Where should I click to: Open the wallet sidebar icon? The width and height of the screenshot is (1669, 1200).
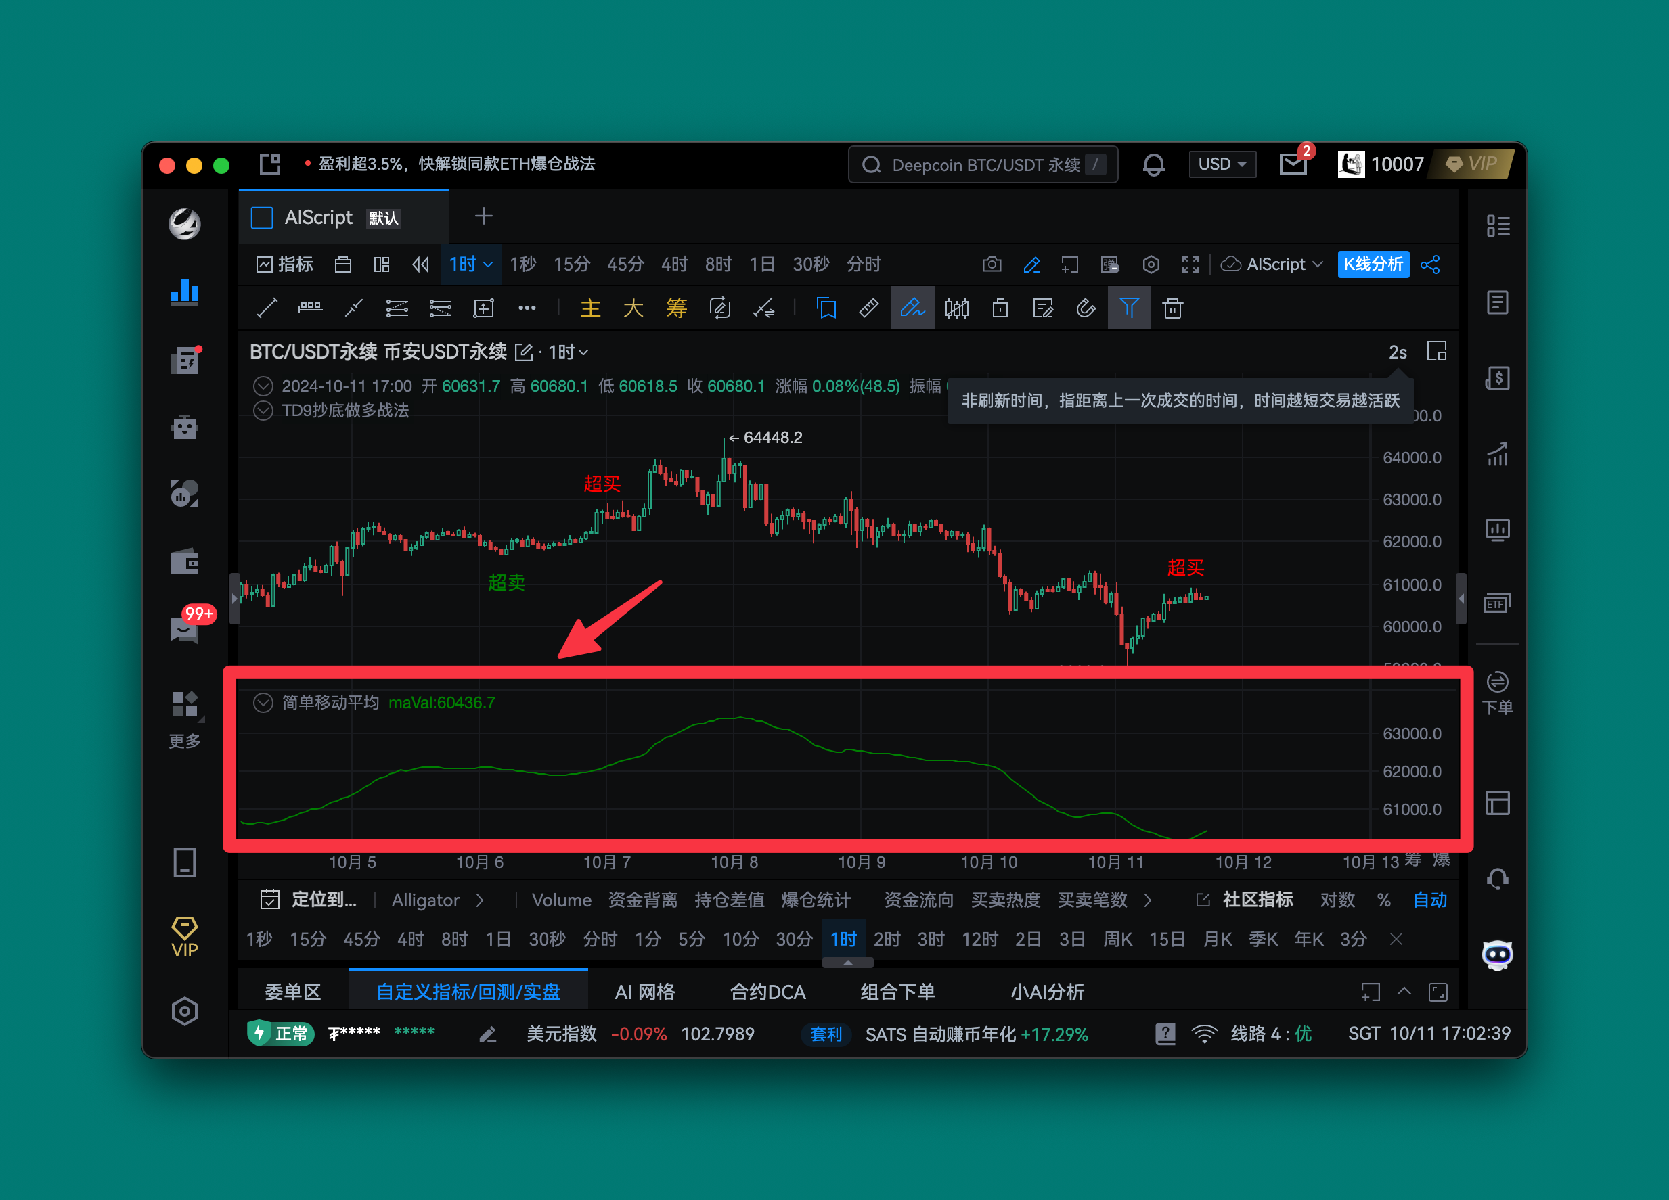pos(184,563)
